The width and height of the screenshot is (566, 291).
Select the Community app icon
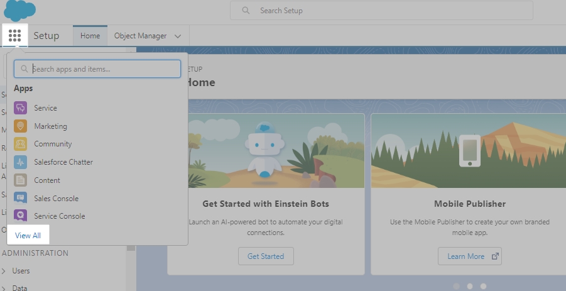(21, 144)
